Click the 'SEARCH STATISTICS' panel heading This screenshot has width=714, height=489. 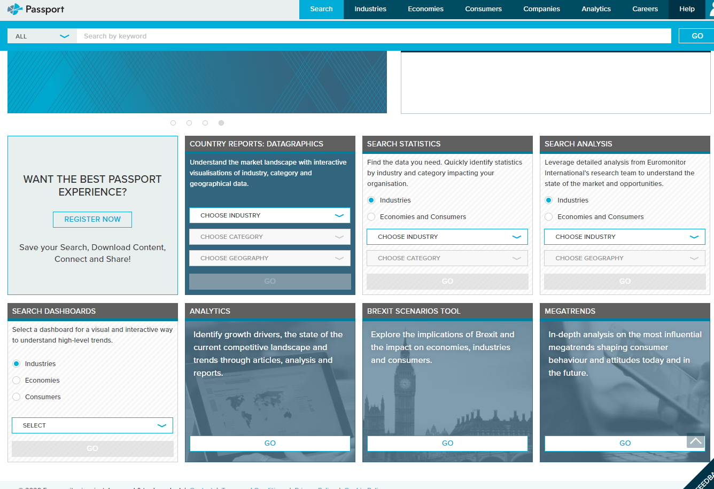(x=404, y=144)
